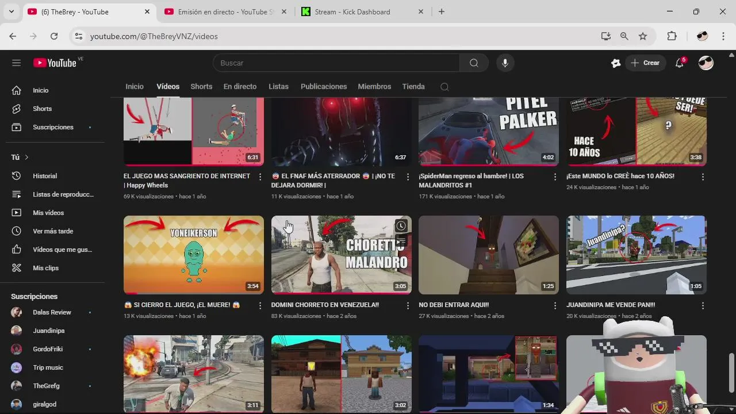Image resolution: width=736 pixels, height=414 pixels.
Task: Open the browser zoom indicator icon
Action: pyautogui.click(x=624, y=36)
